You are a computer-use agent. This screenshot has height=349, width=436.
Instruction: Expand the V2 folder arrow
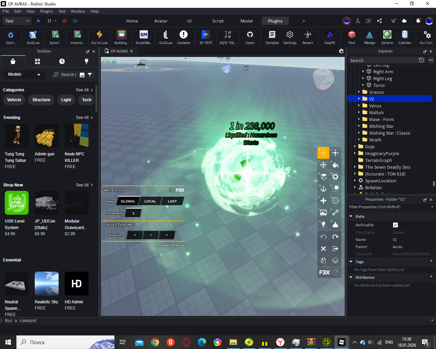point(359,99)
